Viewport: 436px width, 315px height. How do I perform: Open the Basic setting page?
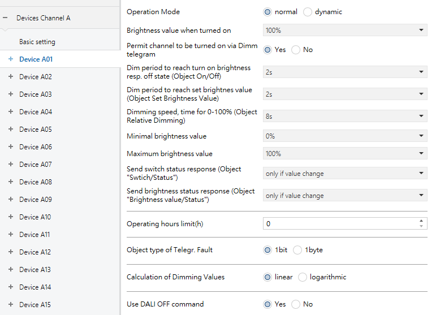pyautogui.click(x=37, y=42)
